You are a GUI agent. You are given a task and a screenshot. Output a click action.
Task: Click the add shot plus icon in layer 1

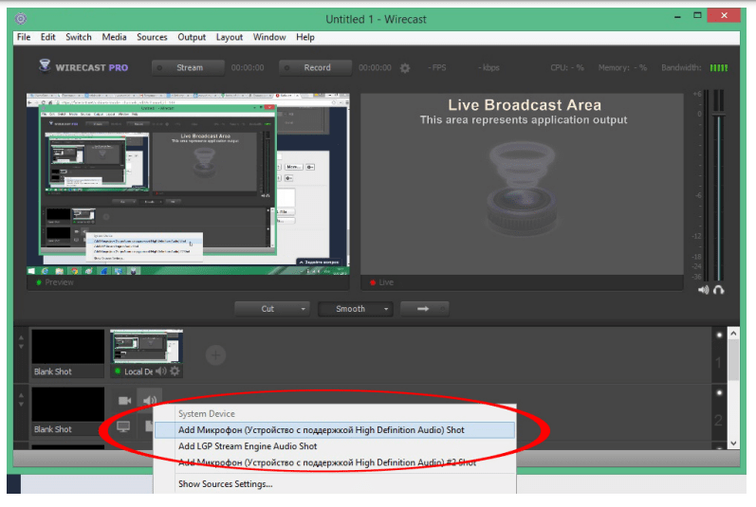(215, 355)
